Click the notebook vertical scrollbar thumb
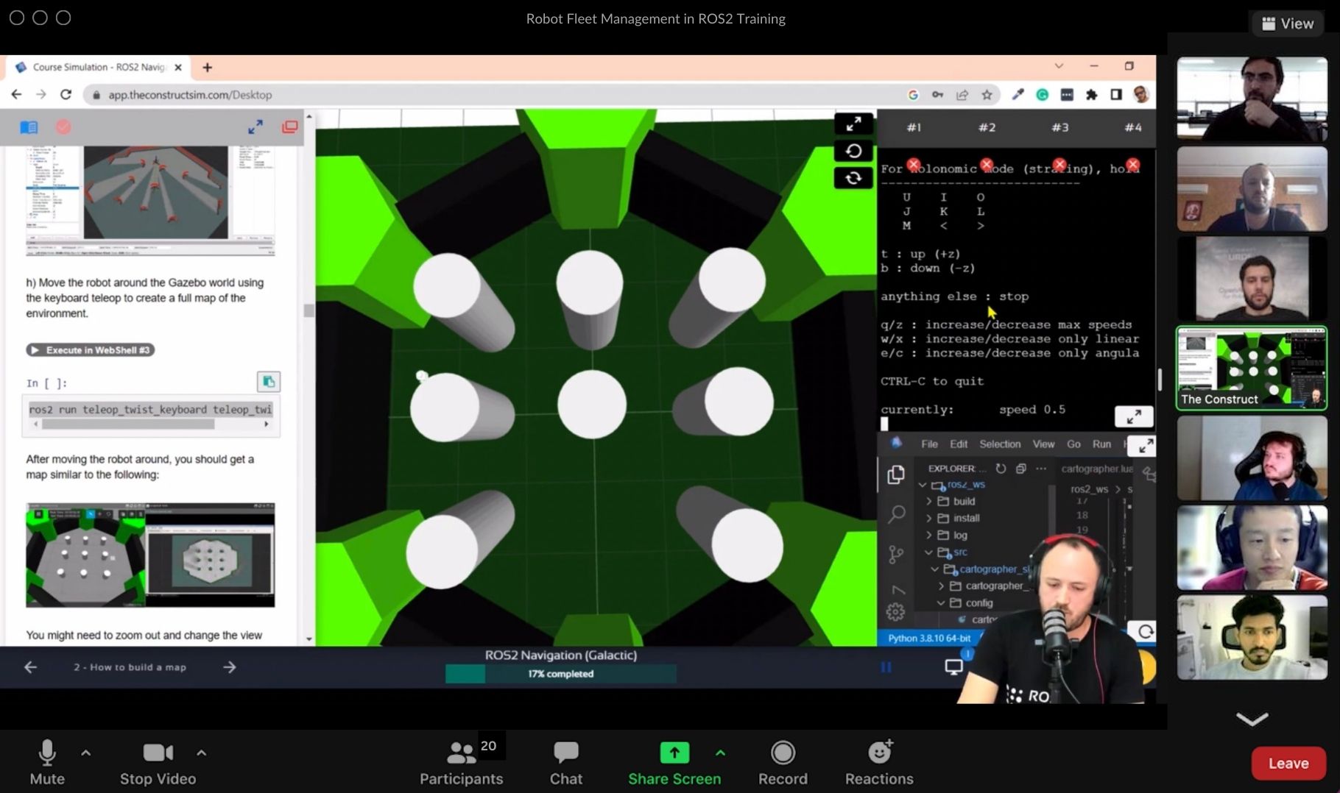The width and height of the screenshot is (1340, 793). pos(309,310)
